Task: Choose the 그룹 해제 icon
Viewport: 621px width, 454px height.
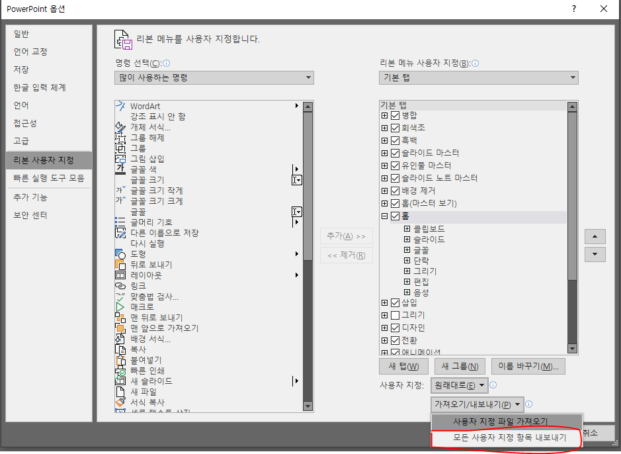Action: pos(120,138)
